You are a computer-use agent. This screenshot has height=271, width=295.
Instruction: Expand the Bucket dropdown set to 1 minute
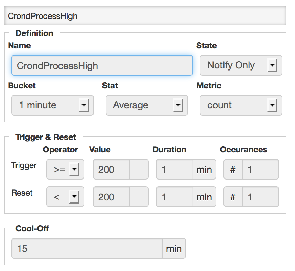click(52, 105)
